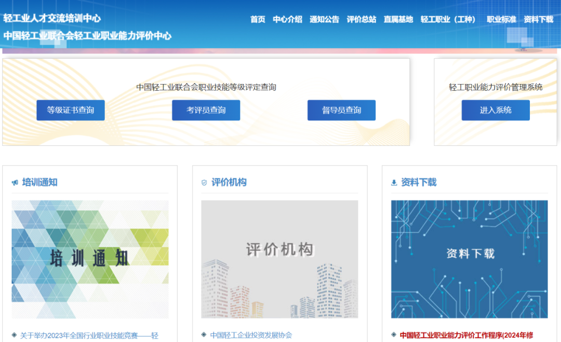Click the diamond bullet before the 技能竞赛 notice
The image size is (561, 342).
click(14, 335)
